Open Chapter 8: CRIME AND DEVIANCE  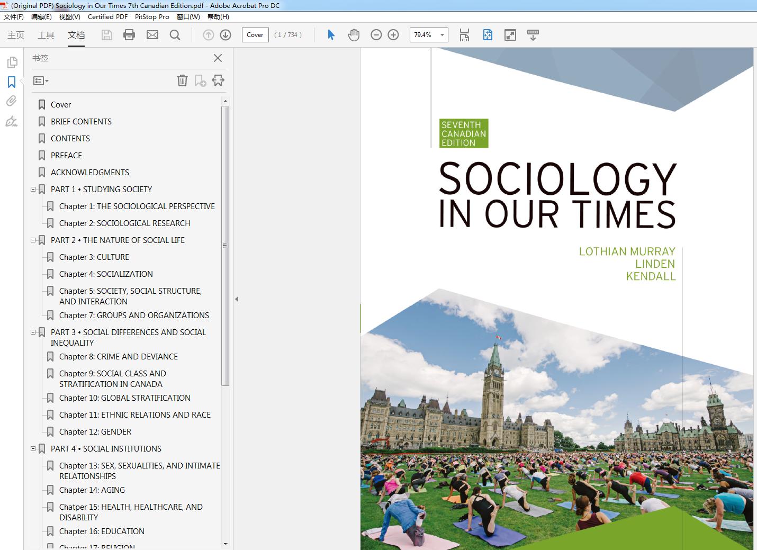pos(119,357)
